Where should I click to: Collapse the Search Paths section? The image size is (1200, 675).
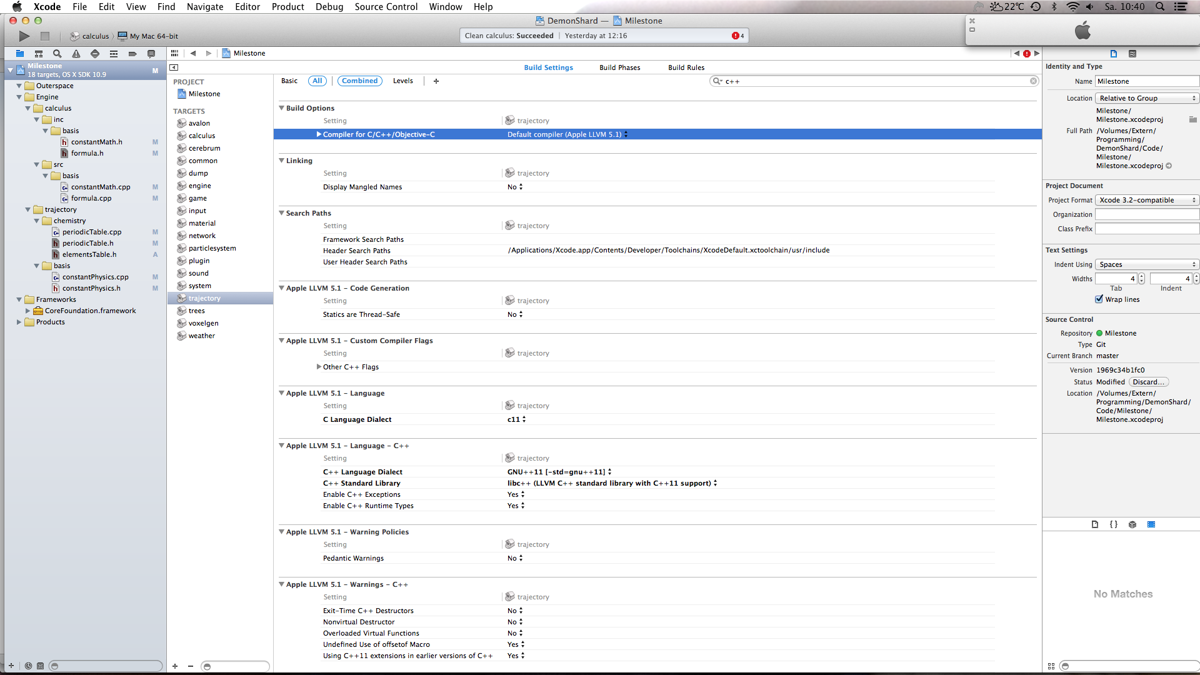coord(281,213)
